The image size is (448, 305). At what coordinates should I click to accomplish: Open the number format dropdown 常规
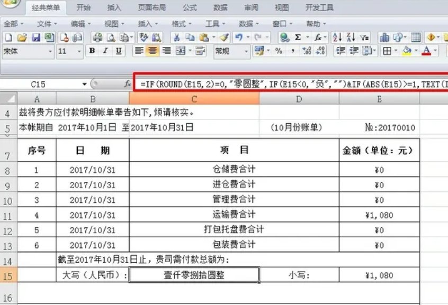(x=246, y=52)
